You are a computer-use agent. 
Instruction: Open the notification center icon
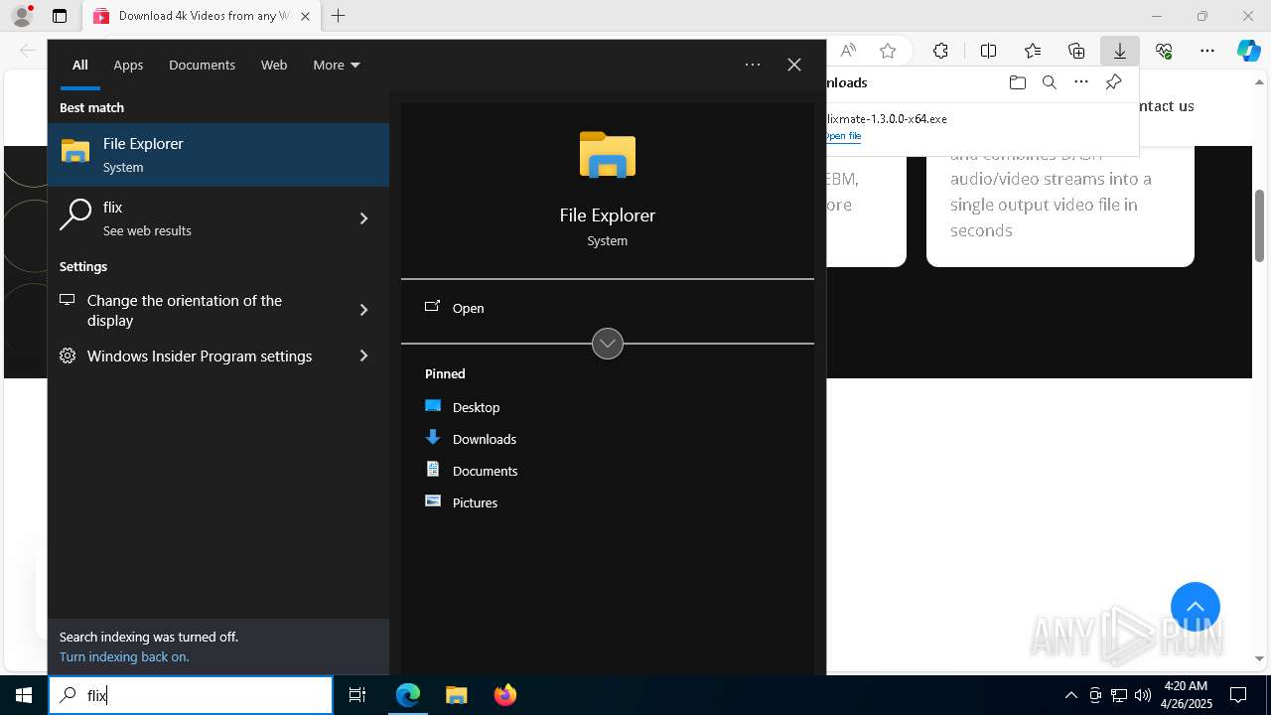[x=1238, y=695]
